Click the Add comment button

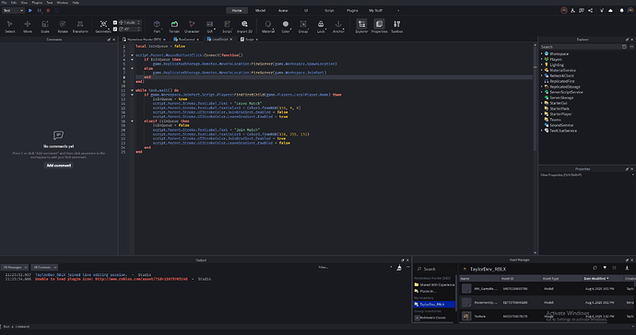pyautogui.click(x=59, y=166)
